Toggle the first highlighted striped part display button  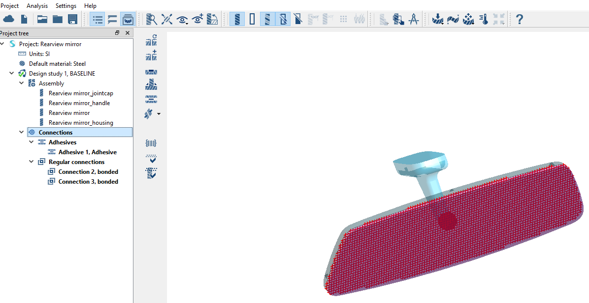pos(237,20)
